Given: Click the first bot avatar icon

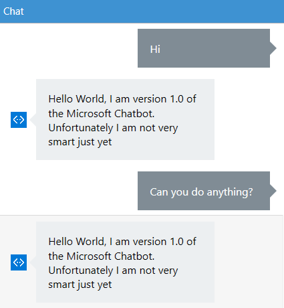Looking at the screenshot, I should [x=19, y=120].
